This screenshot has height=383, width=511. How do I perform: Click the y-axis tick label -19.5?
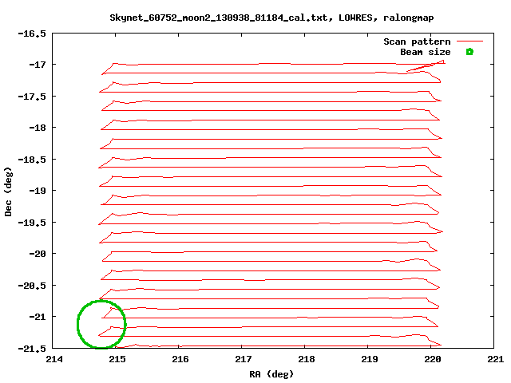click(x=32, y=223)
